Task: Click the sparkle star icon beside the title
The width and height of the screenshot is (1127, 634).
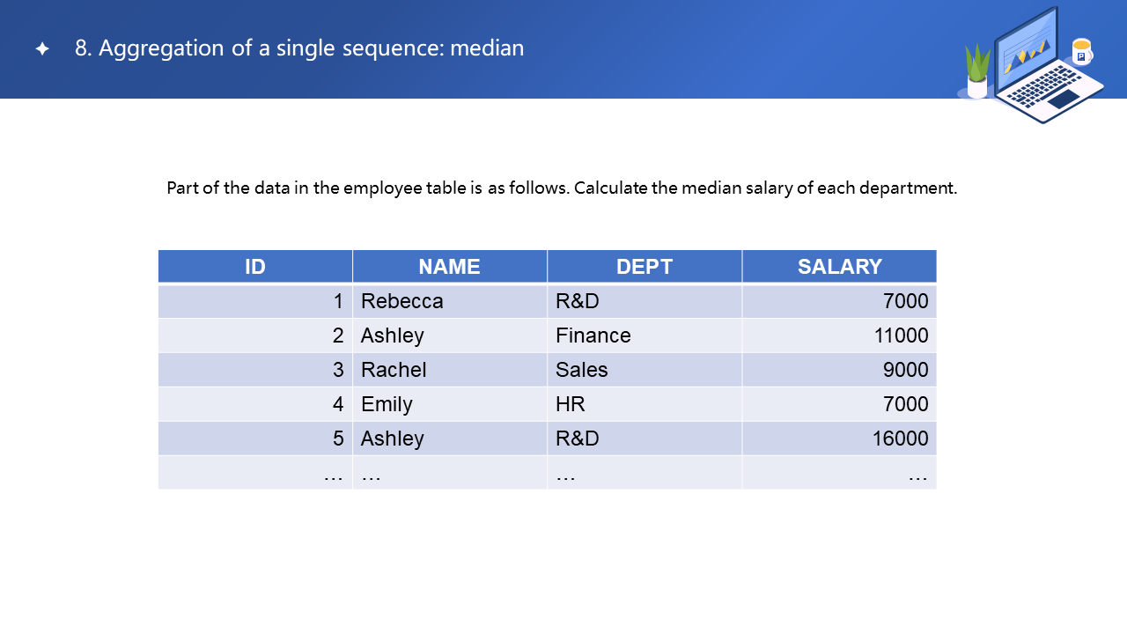Action: point(42,49)
